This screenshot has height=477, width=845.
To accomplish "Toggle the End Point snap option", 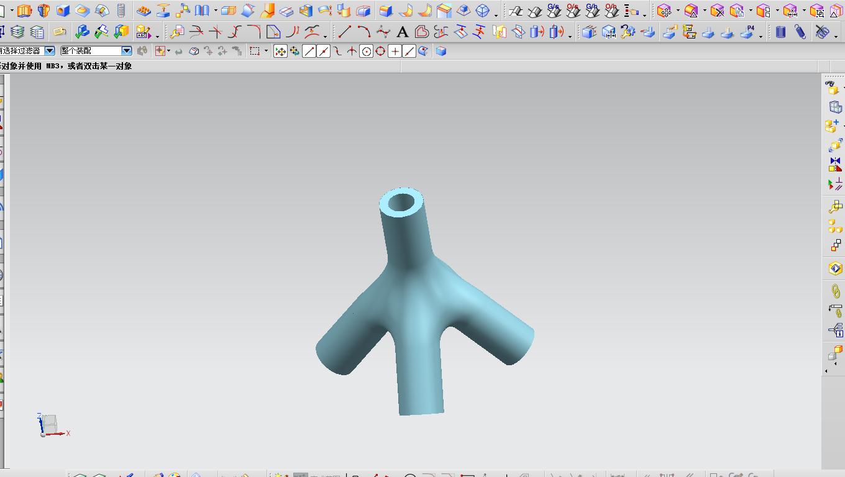I will pos(309,52).
